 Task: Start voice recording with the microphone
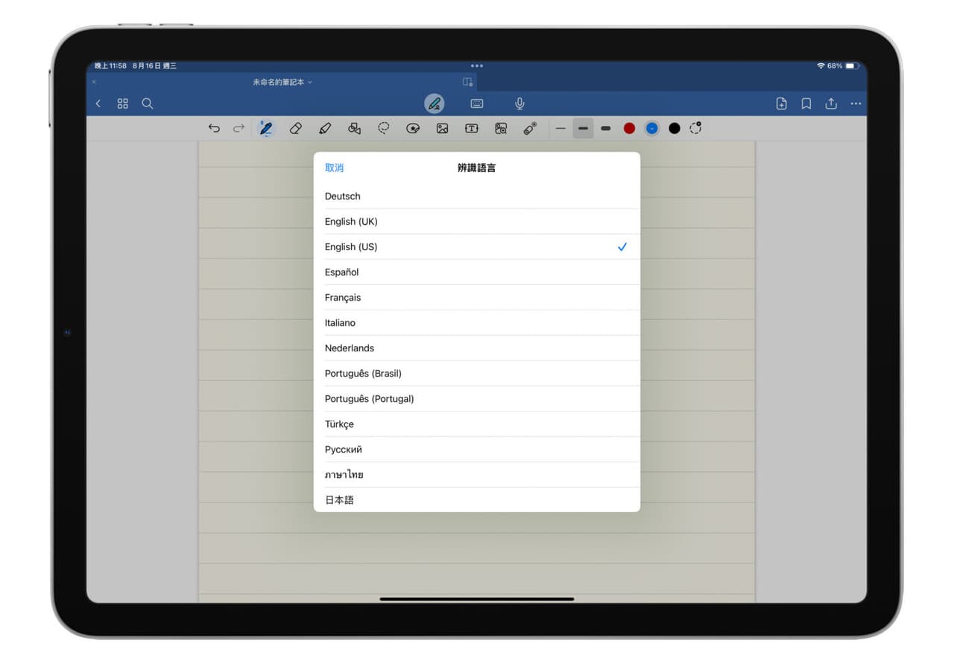coord(519,103)
